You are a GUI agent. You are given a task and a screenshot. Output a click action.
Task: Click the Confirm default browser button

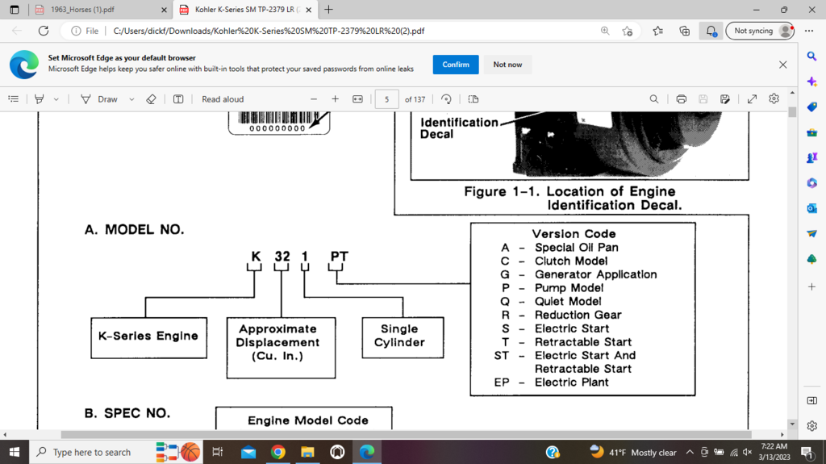(x=456, y=65)
